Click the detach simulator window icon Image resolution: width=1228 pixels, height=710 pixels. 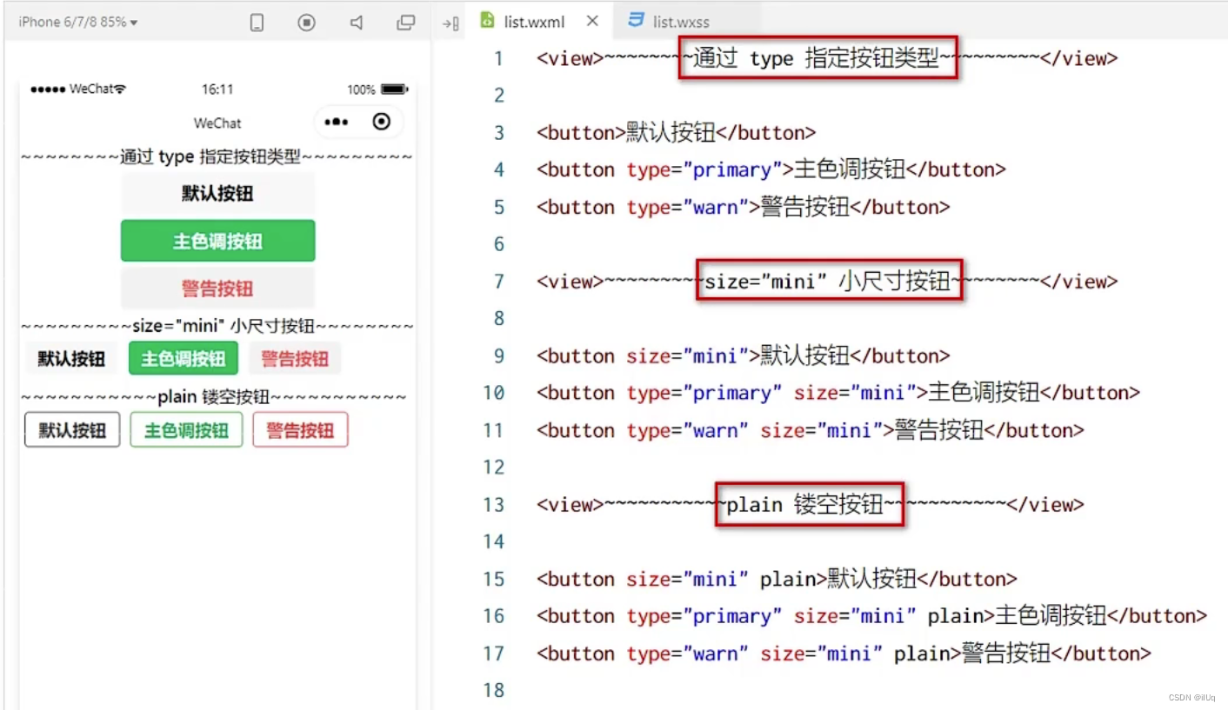[x=405, y=23]
